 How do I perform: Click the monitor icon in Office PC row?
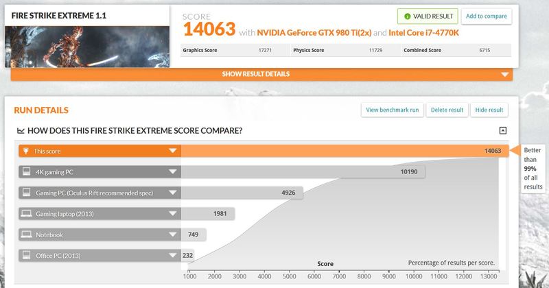pyautogui.click(x=26, y=255)
